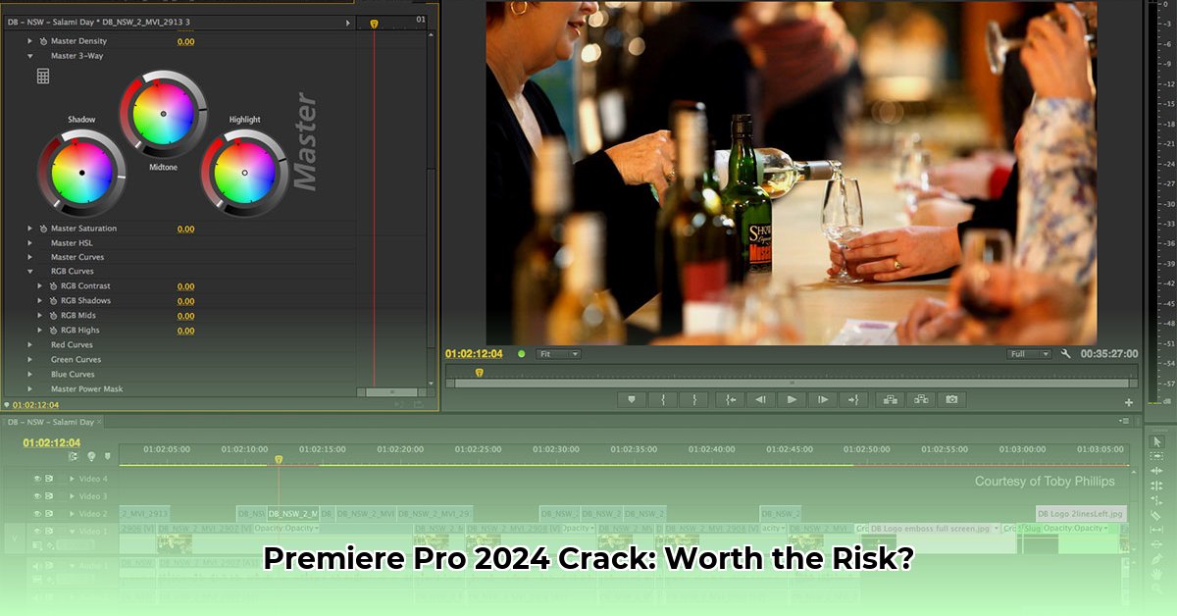Activate the Track Select Forward tool
The height and width of the screenshot is (616, 1177).
coord(1157,457)
